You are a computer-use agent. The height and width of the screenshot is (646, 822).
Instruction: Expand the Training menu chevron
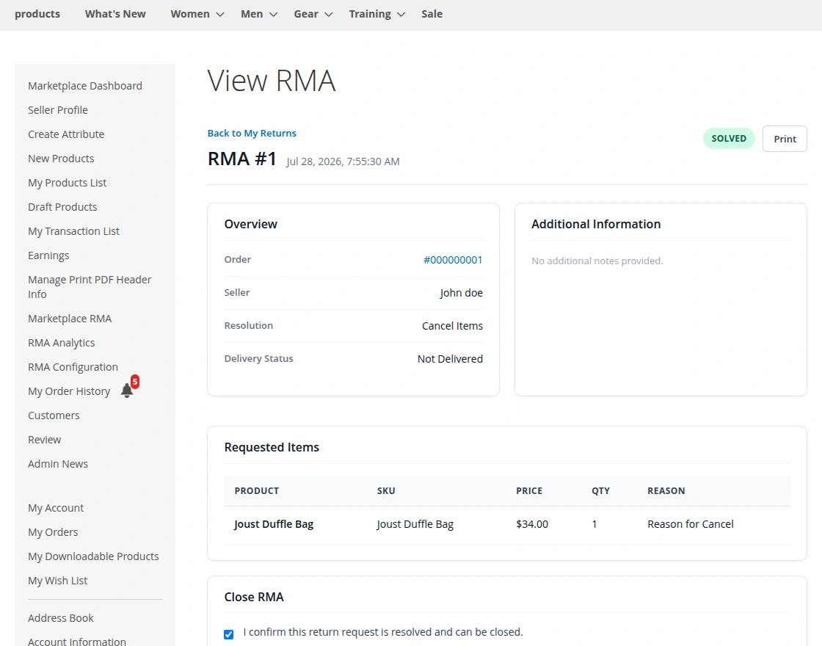pos(401,15)
